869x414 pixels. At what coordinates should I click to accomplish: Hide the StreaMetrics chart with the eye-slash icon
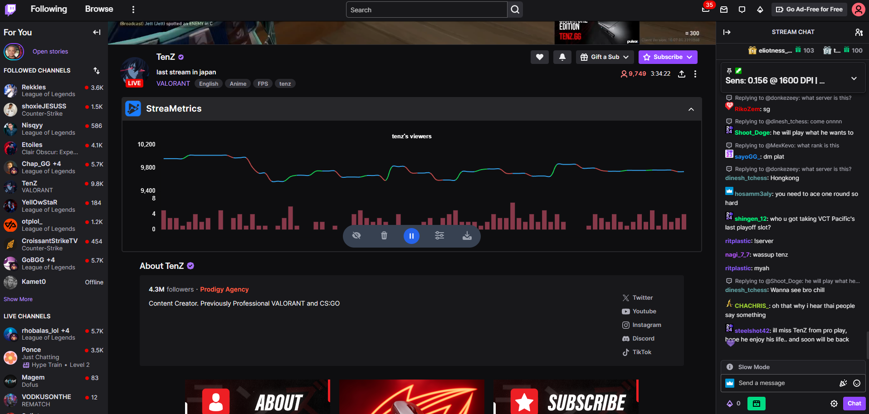click(x=356, y=236)
